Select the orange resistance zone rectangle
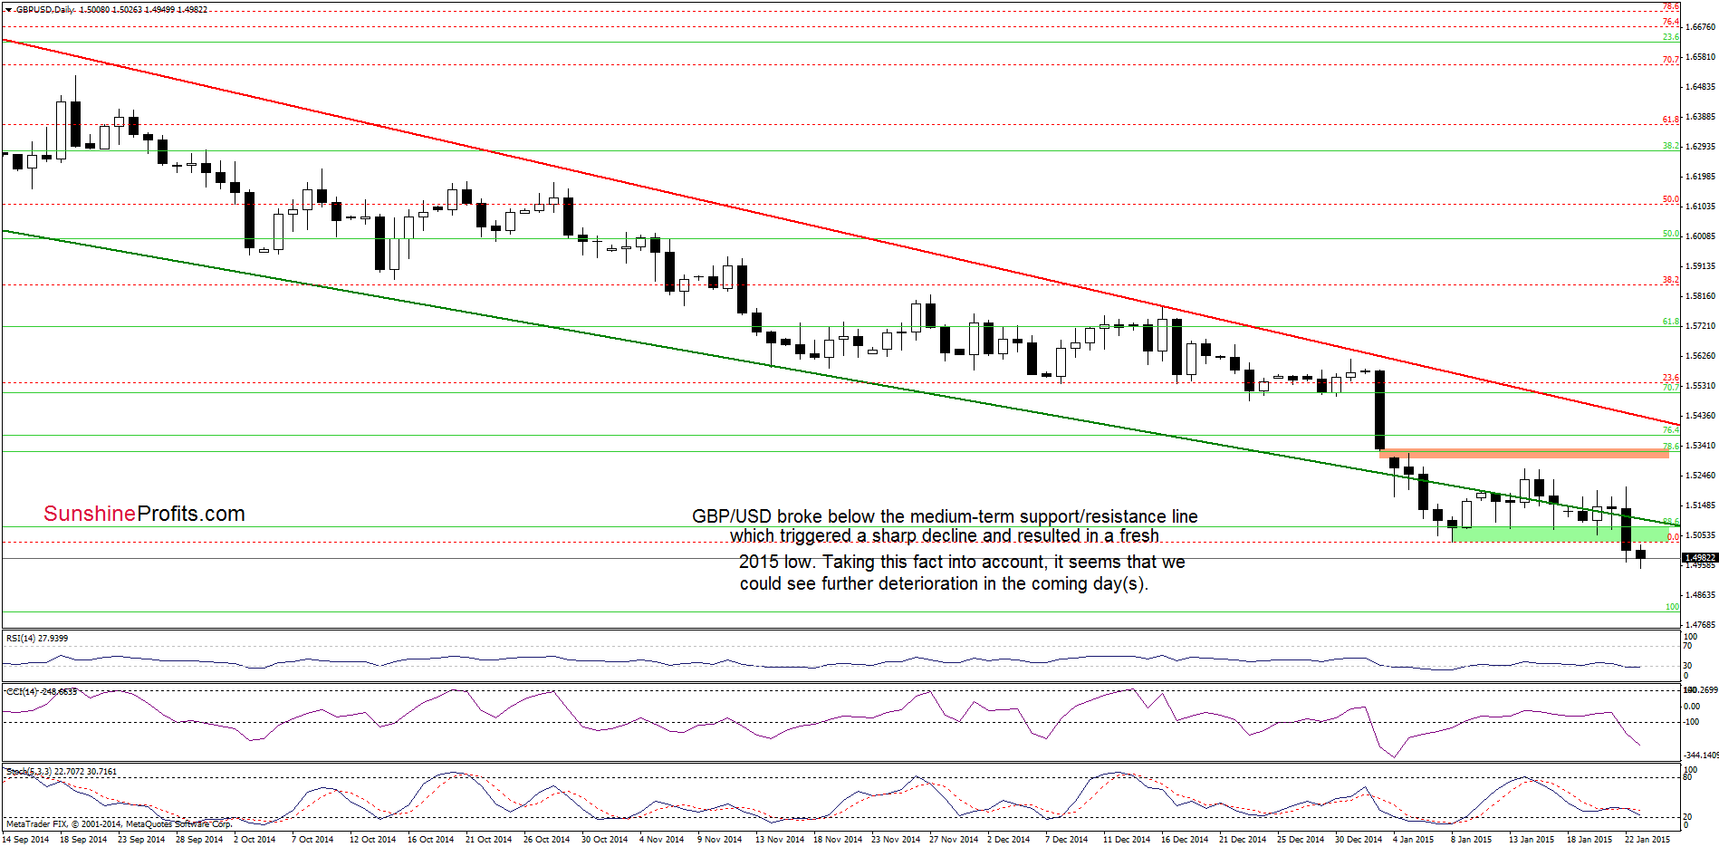 coord(1523,453)
